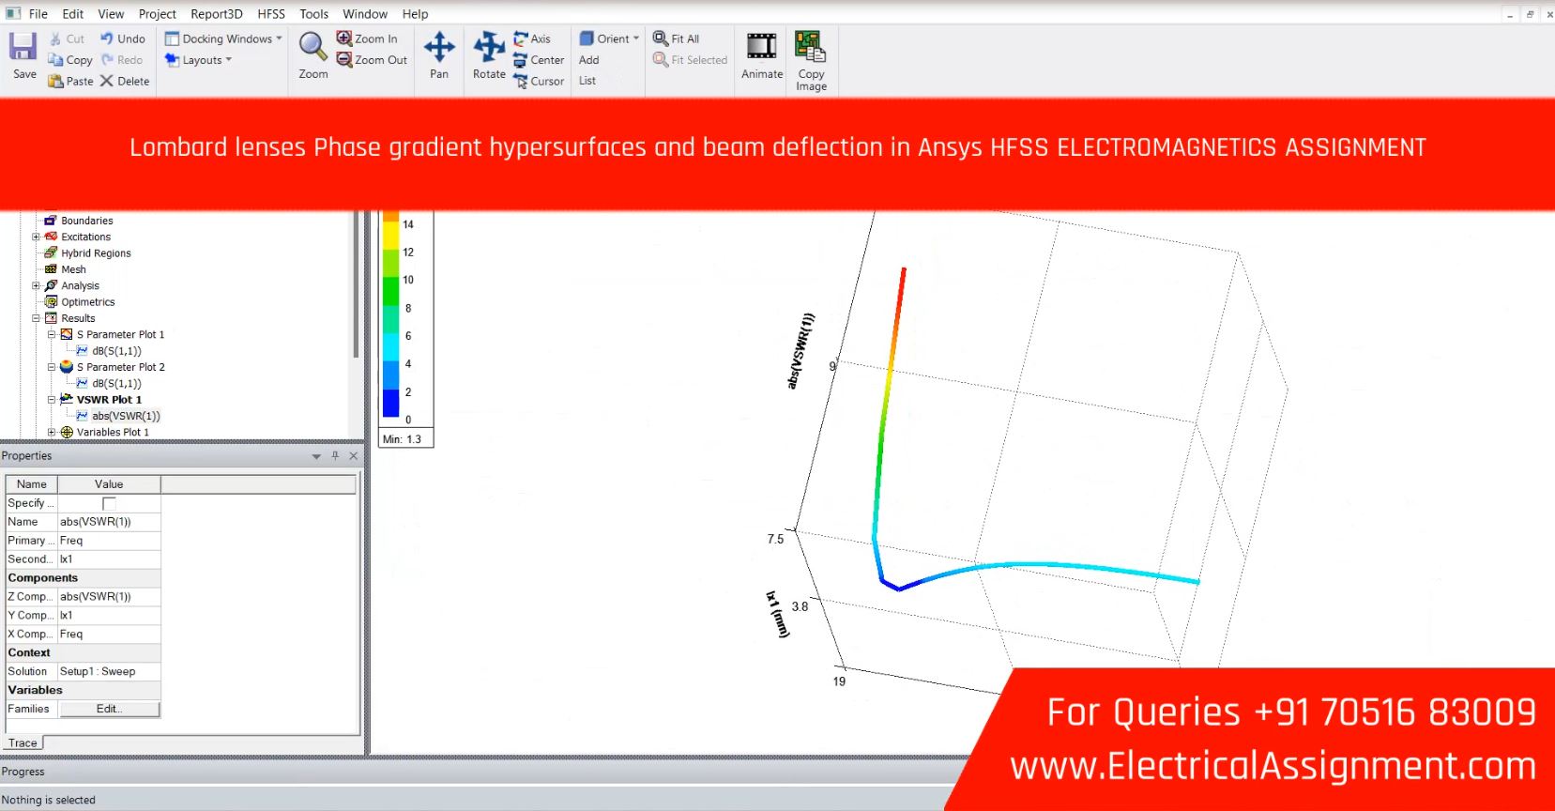Open the Docking Windows dropdown

279,38
